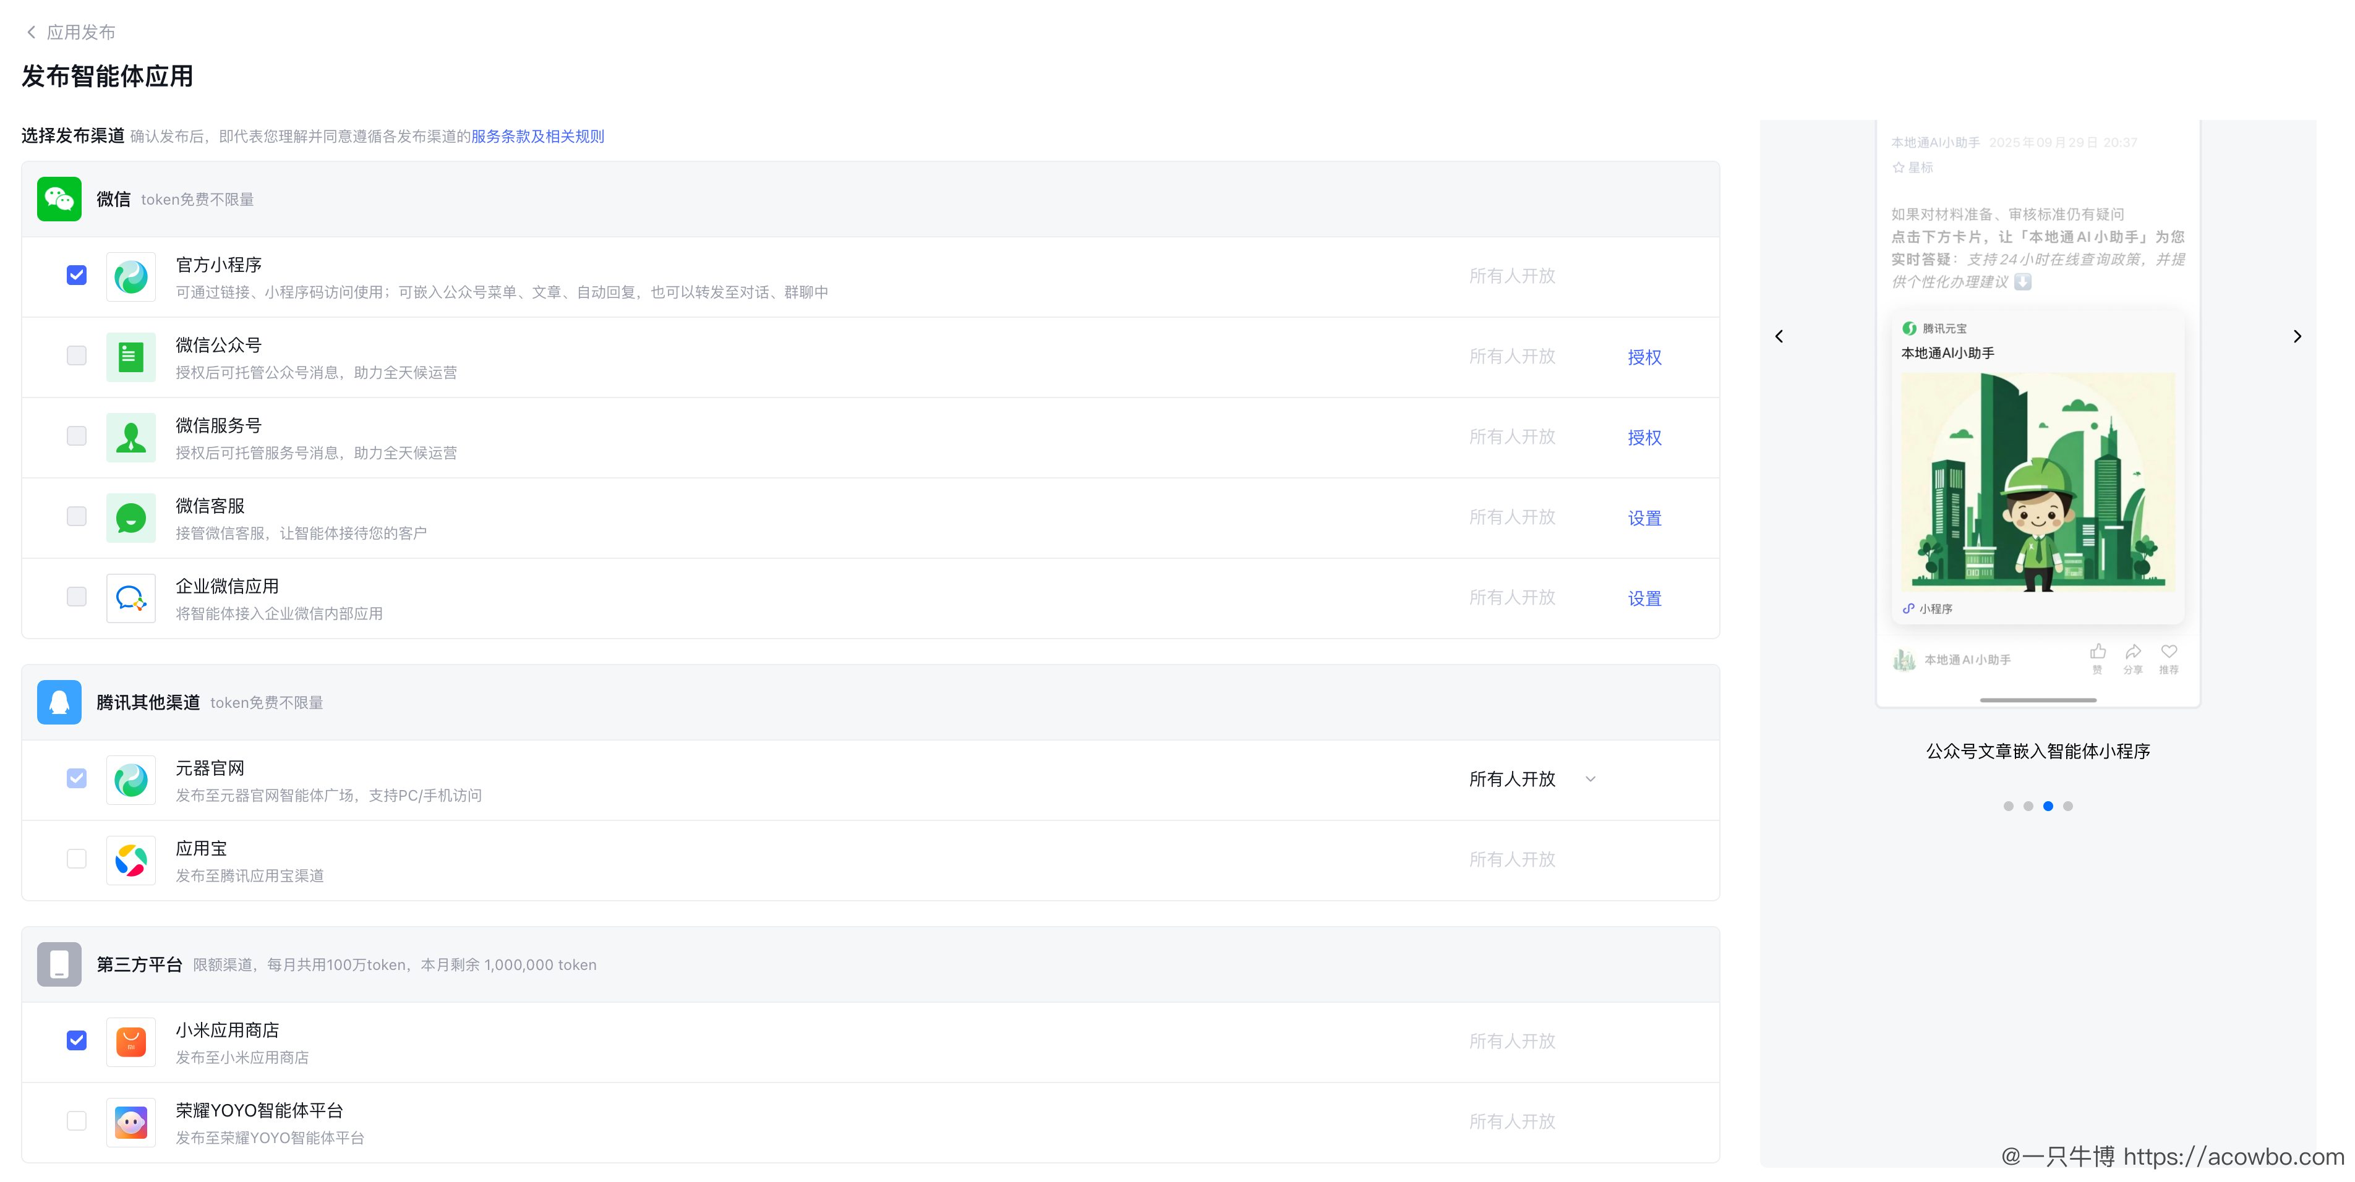Screen dimensions: 2355x1182
Task: Click the 荣耀YOYO智能体平台 icon
Action: (x=130, y=1121)
